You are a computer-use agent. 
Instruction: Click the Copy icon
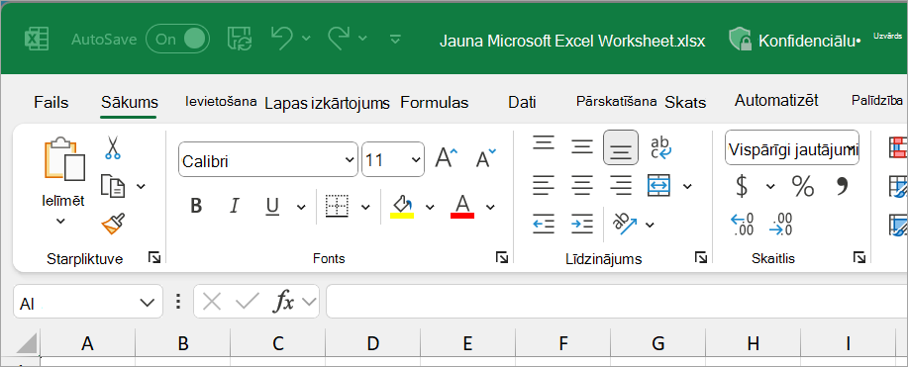click(113, 186)
